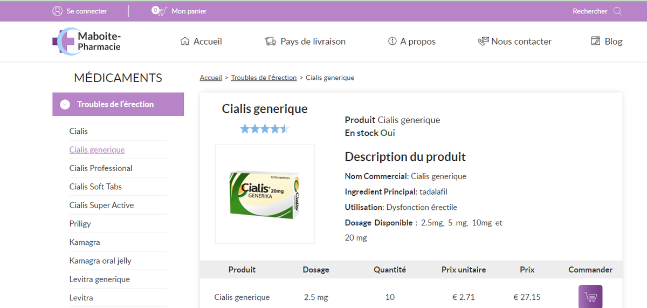The image size is (647, 308).
Task: Click the quantity 10 cell
Action: (390, 297)
